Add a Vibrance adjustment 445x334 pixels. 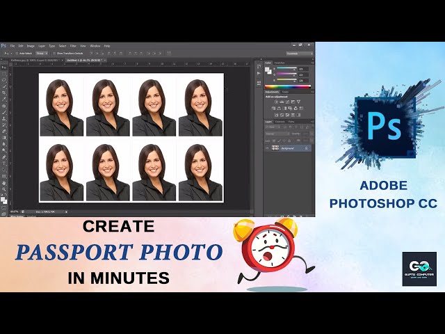[x=298, y=102]
